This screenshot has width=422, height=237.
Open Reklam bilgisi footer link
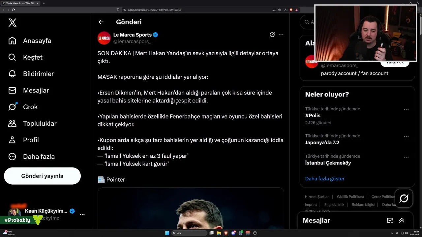tap(363, 204)
